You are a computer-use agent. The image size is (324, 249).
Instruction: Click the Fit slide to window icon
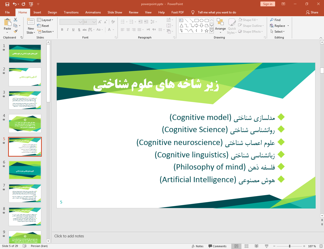tap(321, 246)
